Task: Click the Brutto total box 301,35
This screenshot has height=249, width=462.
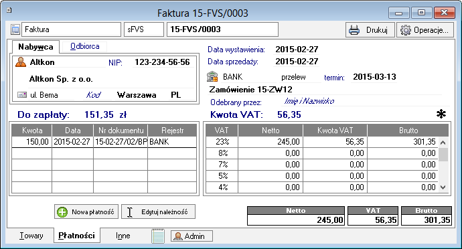Action: [x=427, y=220]
